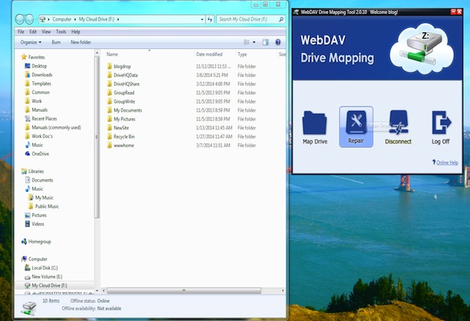Click the Forward navigation arrow in Explorer
The width and height of the screenshot is (470, 321).
pos(29,20)
